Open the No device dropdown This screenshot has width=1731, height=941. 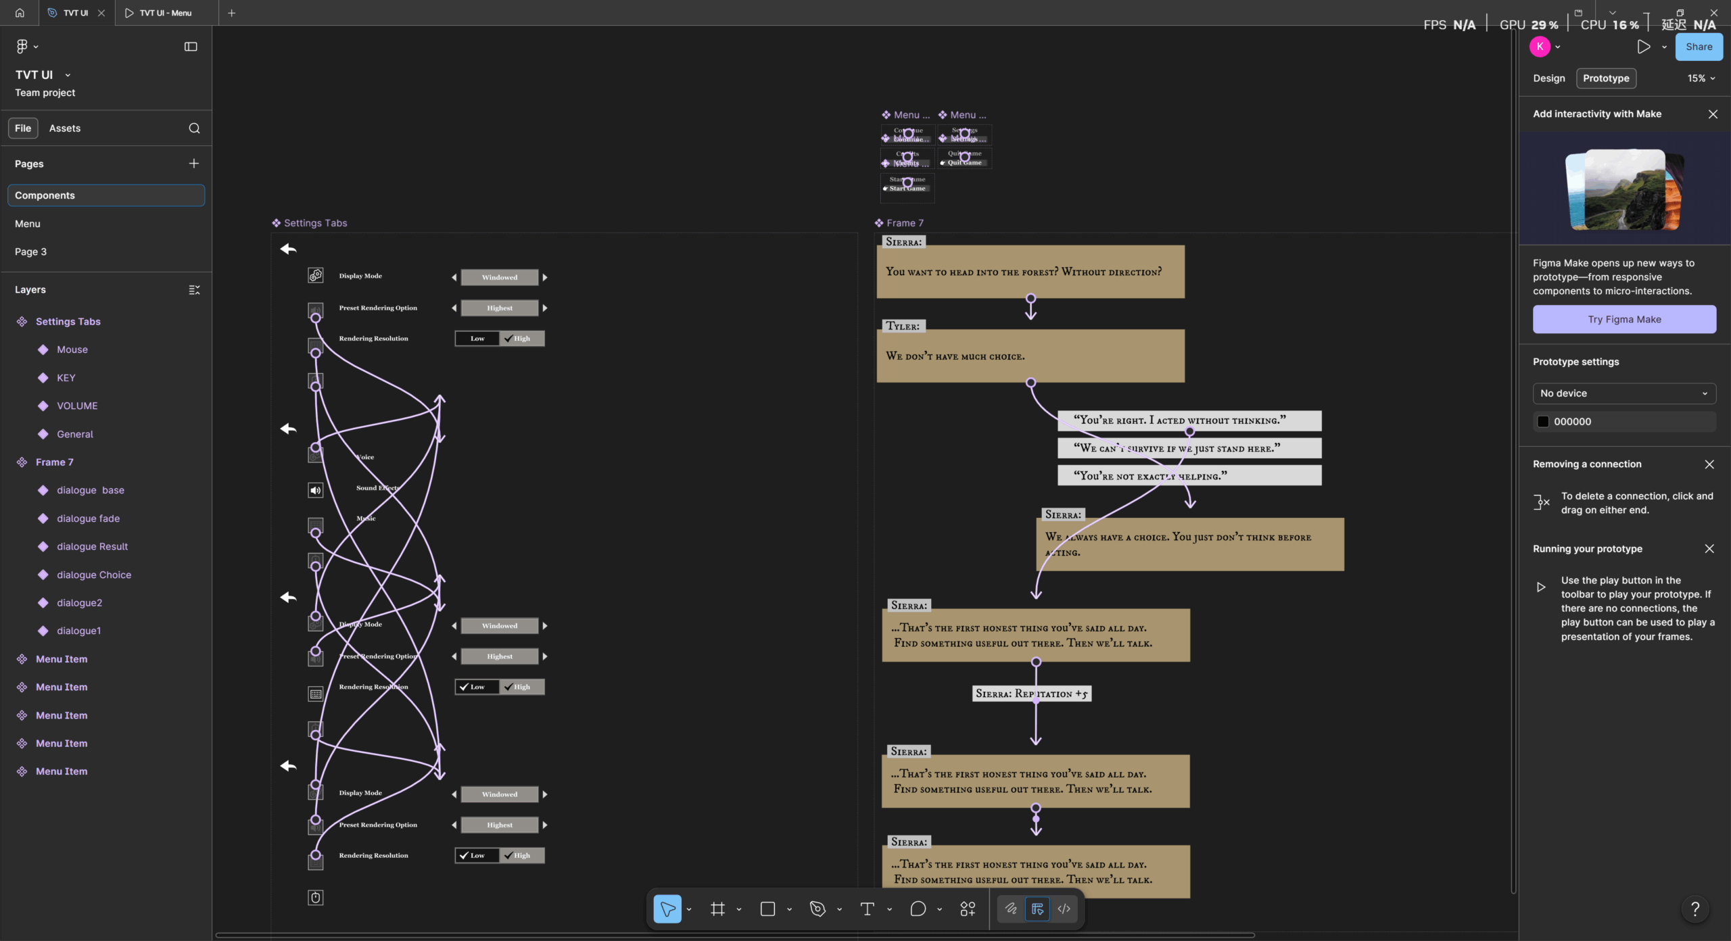1624,393
